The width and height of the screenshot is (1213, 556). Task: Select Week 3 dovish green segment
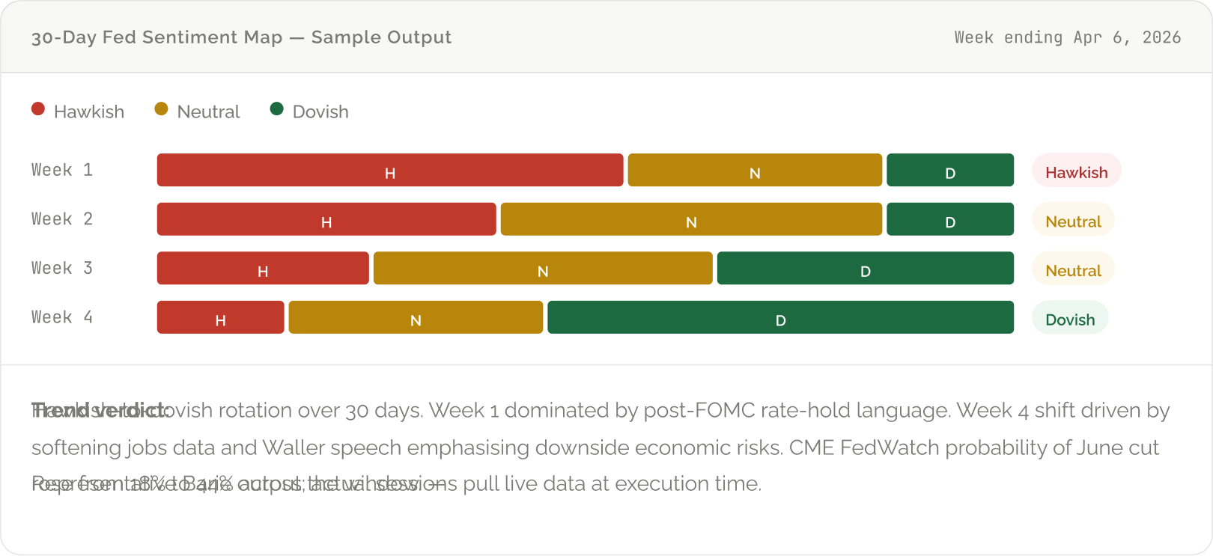click(x=865, y=268)
